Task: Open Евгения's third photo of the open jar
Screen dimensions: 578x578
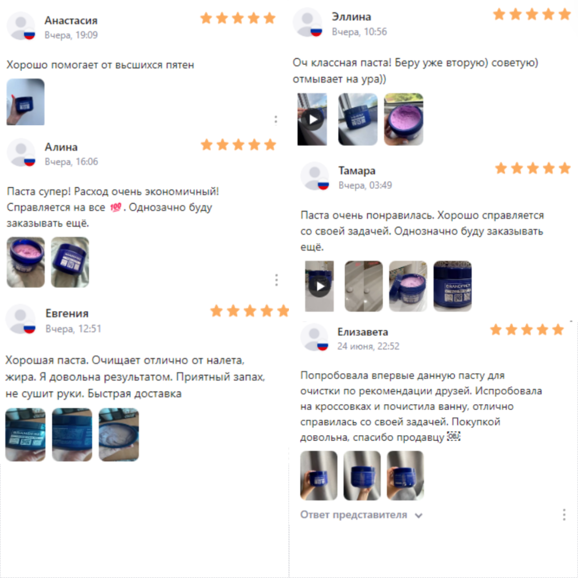Action: (x=119, y=434)
